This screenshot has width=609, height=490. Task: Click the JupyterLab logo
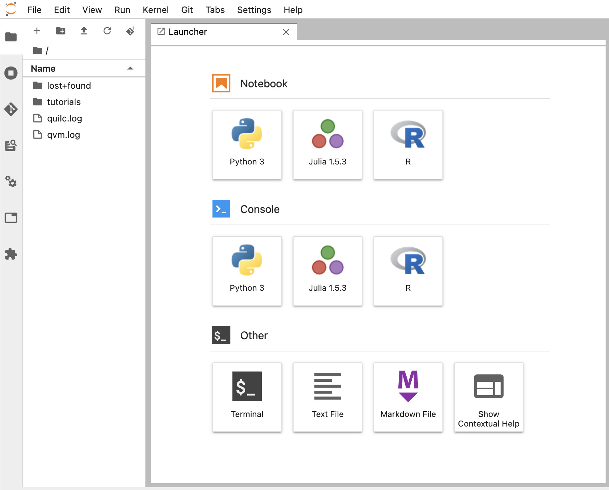click(11, 9)
